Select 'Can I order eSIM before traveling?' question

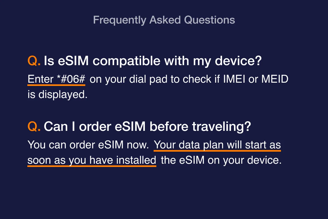coord(147,127)
